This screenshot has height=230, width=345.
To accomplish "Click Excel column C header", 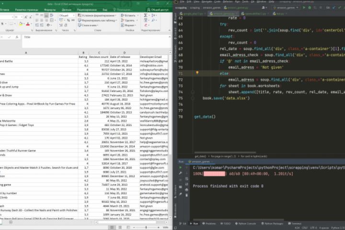I will pyautogui.click(x=99, y=53).
